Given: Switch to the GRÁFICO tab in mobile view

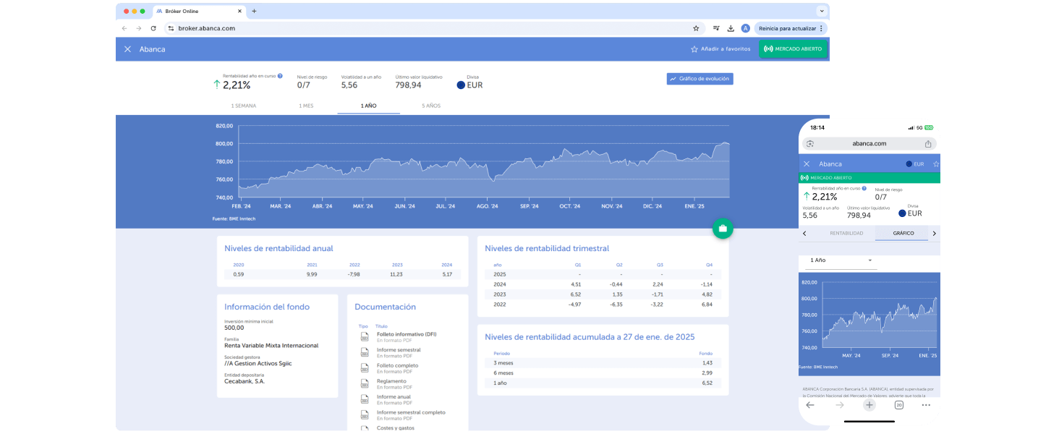Looking at the screenshot, I should 903,233.
